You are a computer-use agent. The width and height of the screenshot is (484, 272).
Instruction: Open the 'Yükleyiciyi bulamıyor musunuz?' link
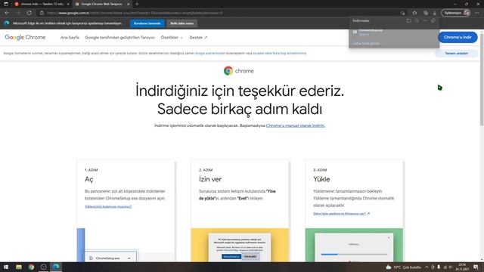point(108,206)
